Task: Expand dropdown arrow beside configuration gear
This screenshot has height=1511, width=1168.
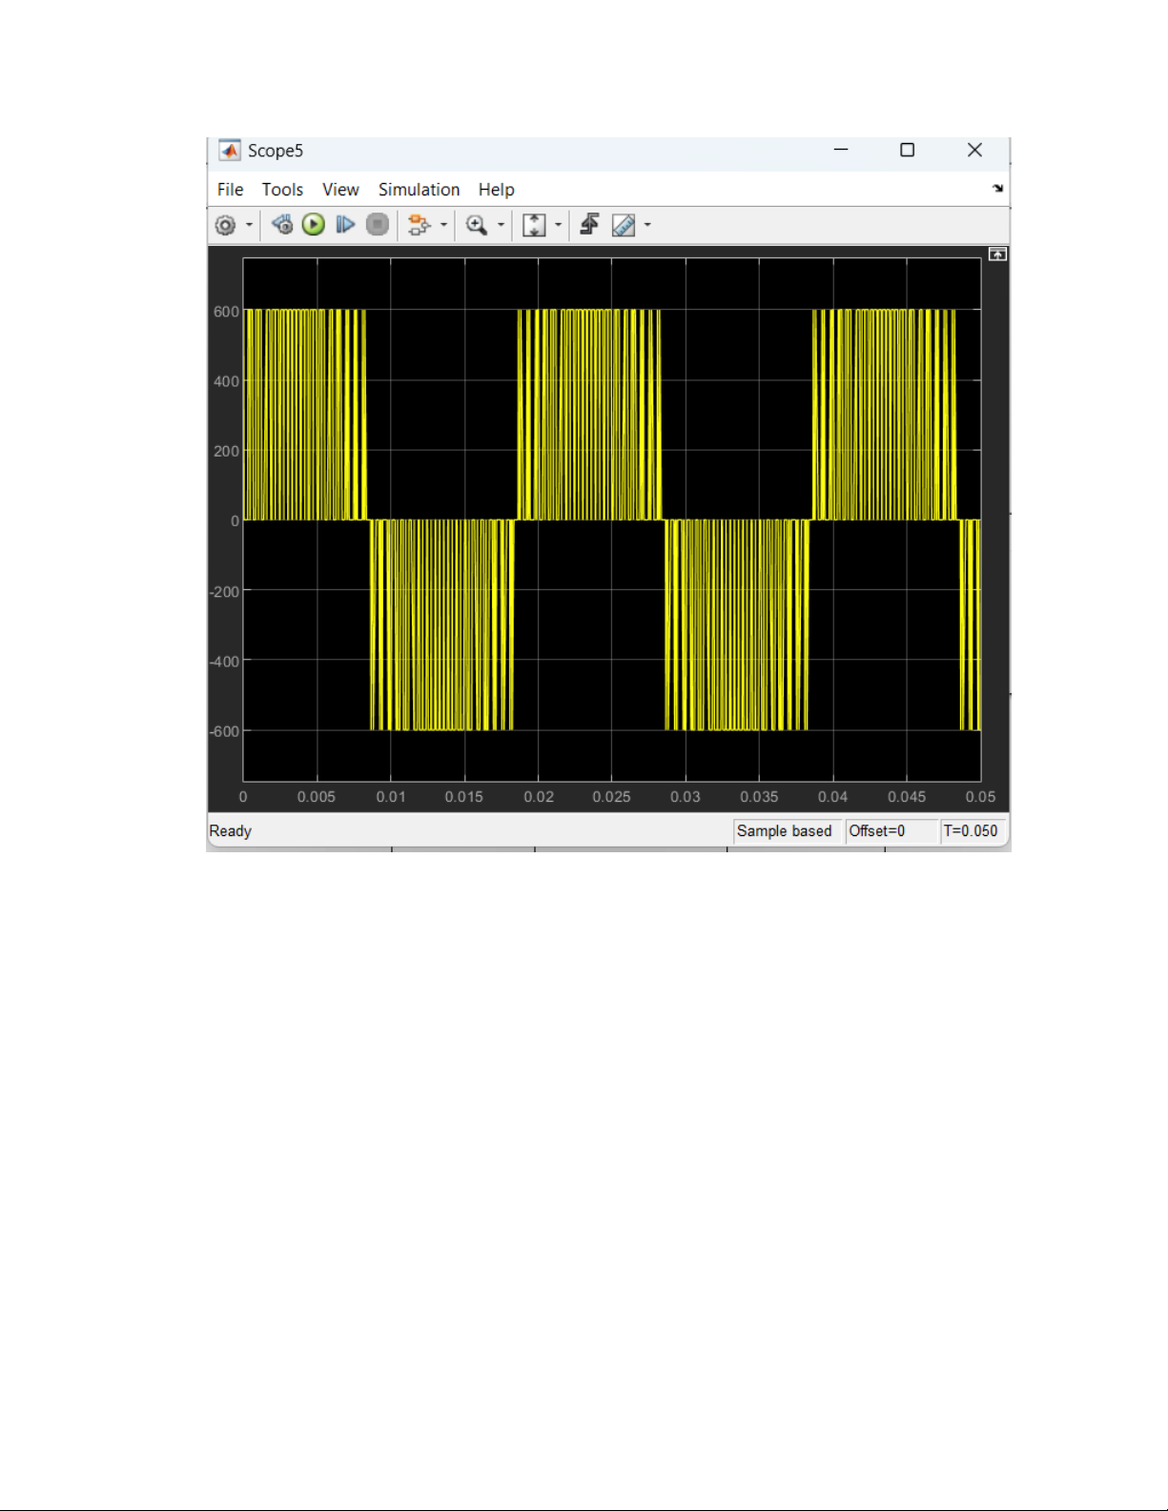Action: 250,225
